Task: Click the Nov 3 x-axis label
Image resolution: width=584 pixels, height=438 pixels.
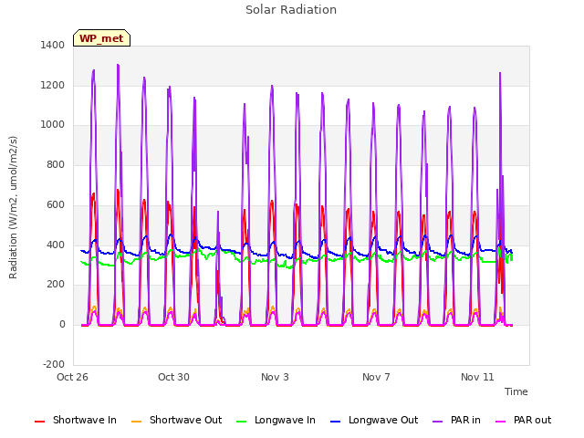Action: (275, 377)
